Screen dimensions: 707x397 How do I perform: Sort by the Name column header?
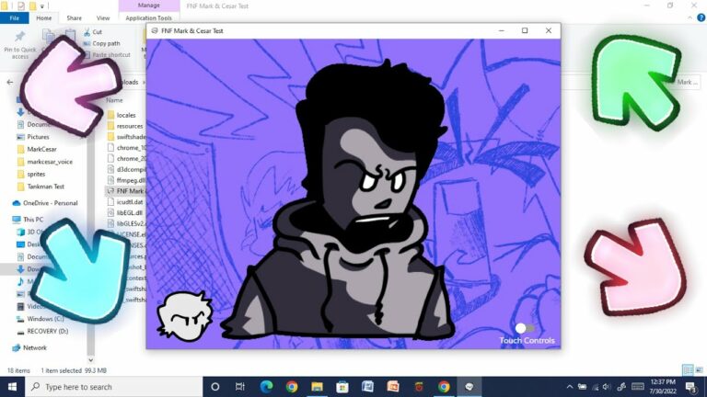point(114,100)
